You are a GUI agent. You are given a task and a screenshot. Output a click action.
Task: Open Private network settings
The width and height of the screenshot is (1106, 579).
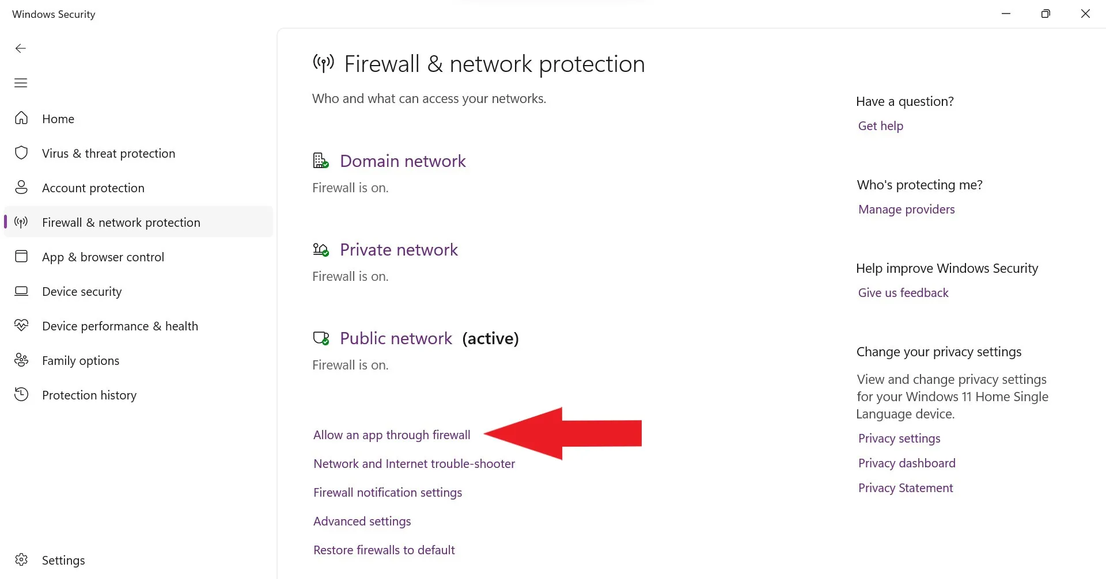click(x=399, y=250)
